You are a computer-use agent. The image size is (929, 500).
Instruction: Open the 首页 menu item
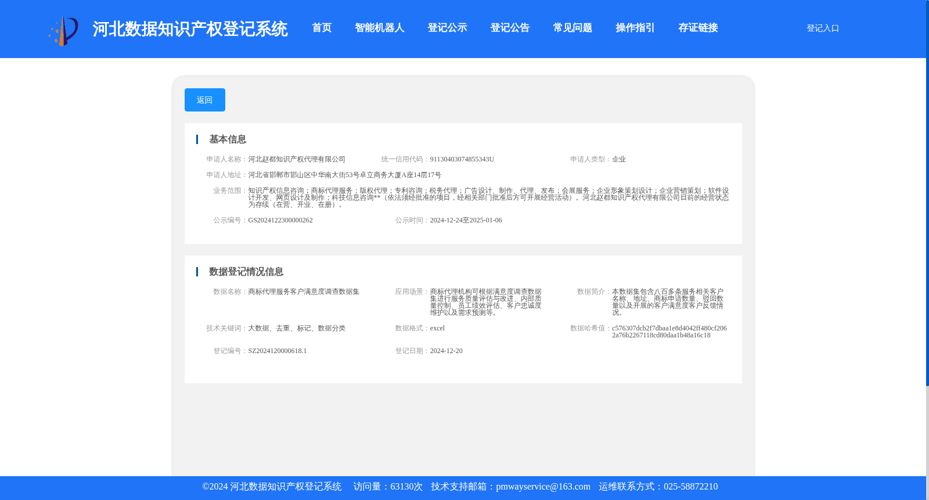[322, 28]
